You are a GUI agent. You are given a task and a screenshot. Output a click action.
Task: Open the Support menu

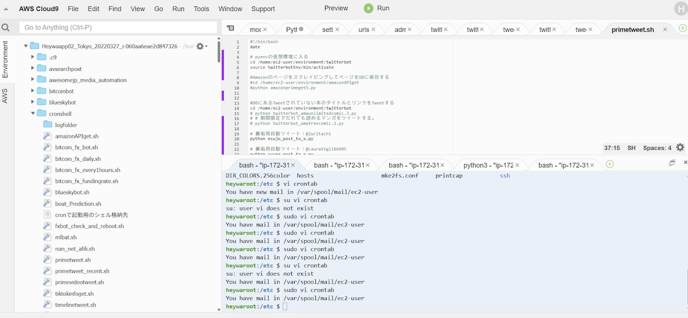pos(263,9)
